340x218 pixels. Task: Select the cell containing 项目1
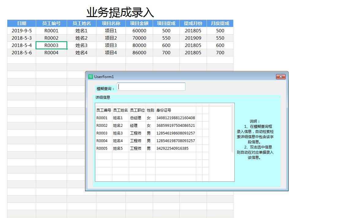[110, 30]
